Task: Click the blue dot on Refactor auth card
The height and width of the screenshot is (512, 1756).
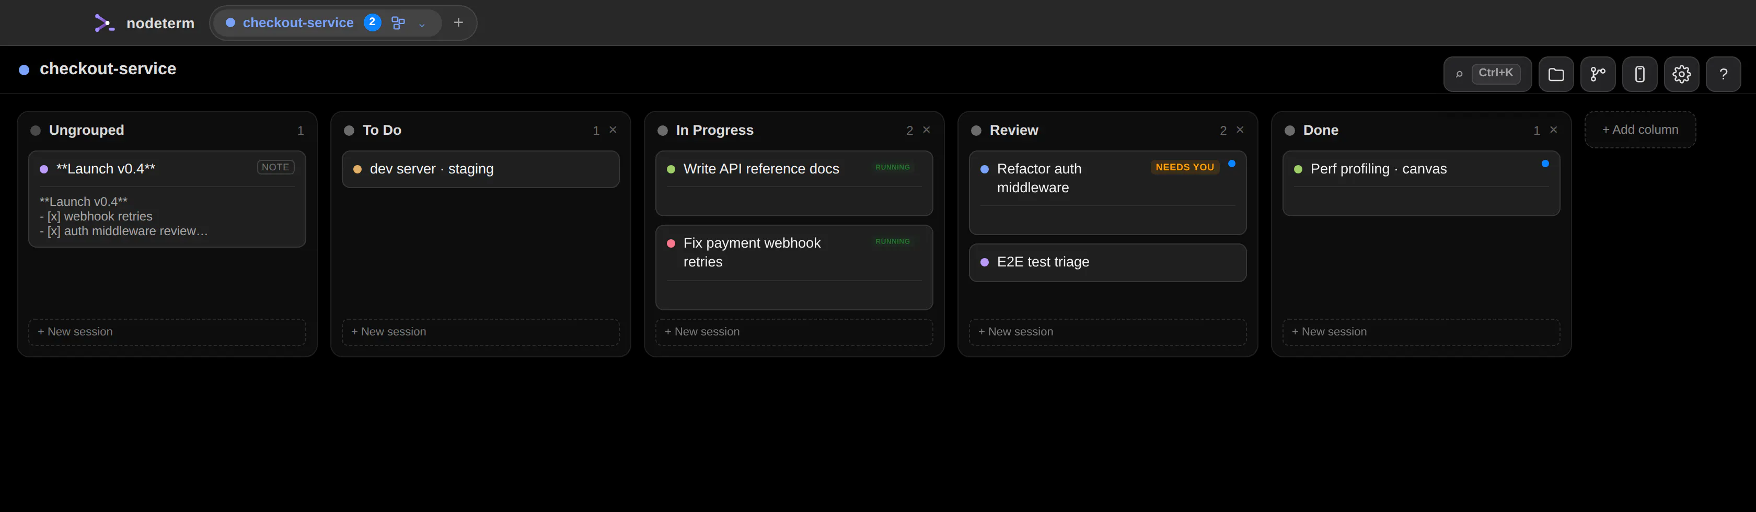Action: [984, 169]
